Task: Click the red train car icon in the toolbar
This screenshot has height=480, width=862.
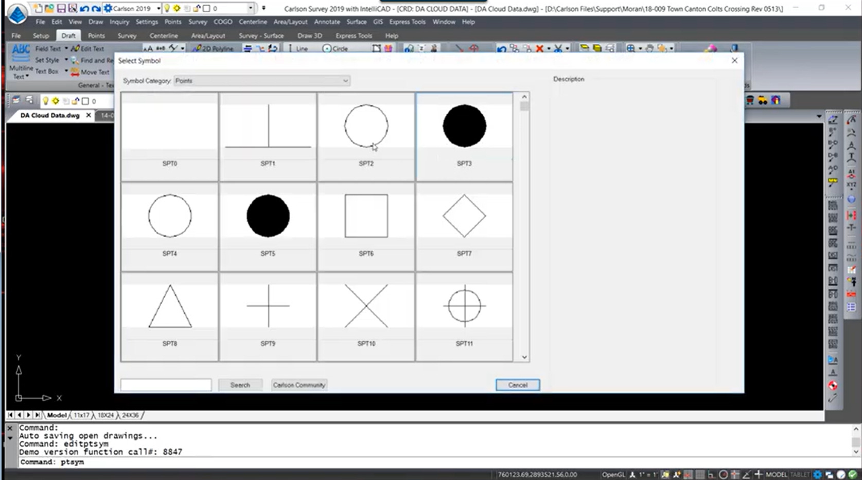Action: tap(750, 100)
